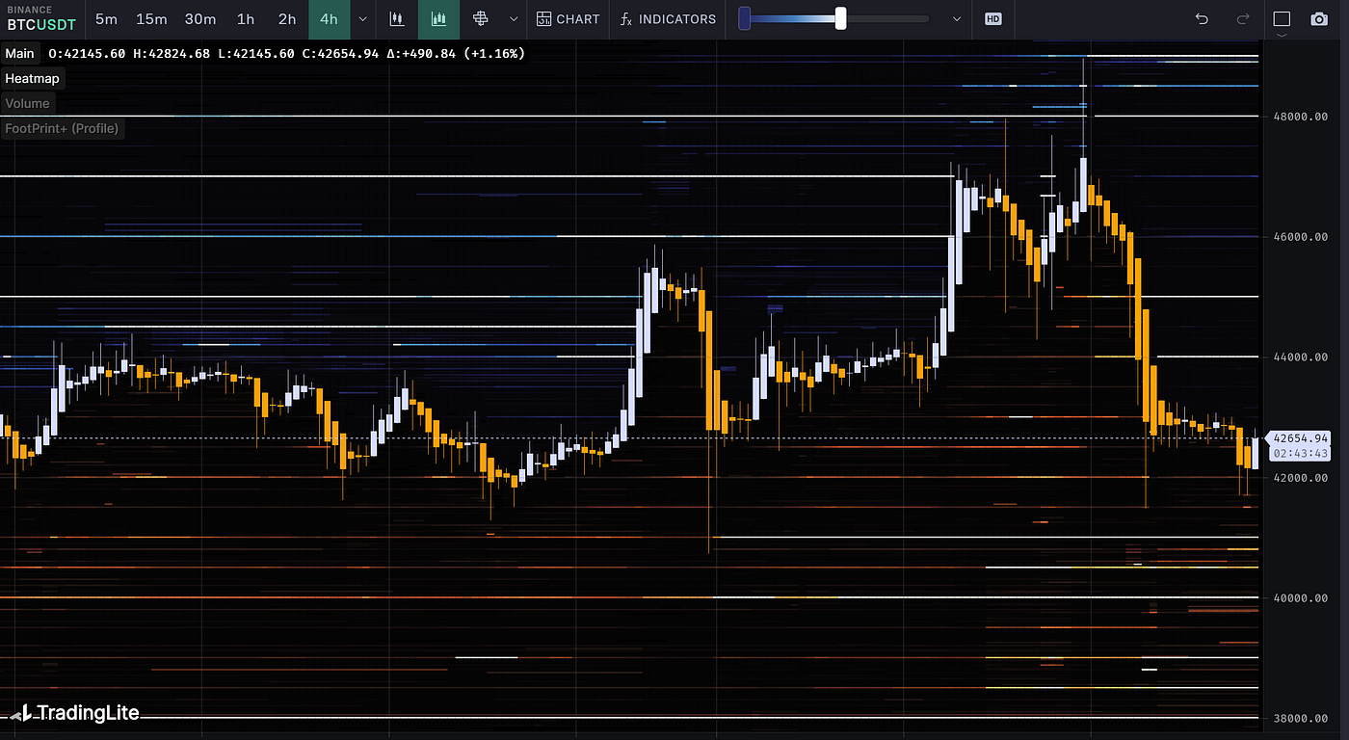Take a chart snapshot with camera icon
The width and height of the screenshot is (1349, 740).
point(1319,18)
